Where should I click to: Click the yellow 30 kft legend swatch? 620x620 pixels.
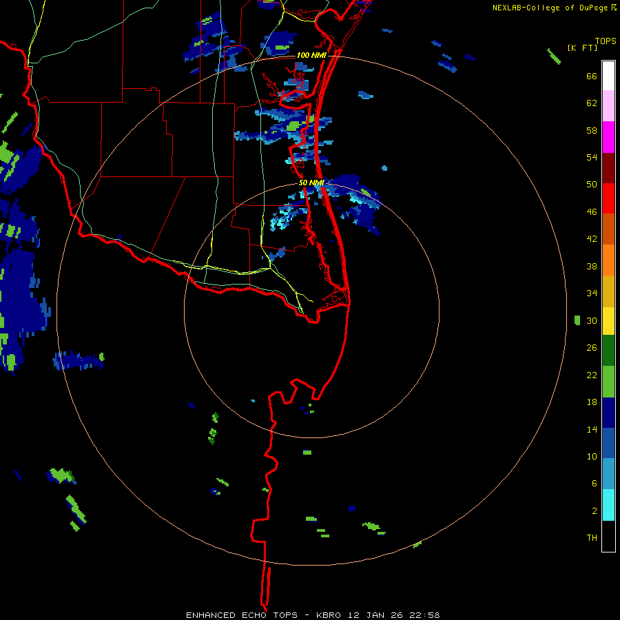click(608, 321)
